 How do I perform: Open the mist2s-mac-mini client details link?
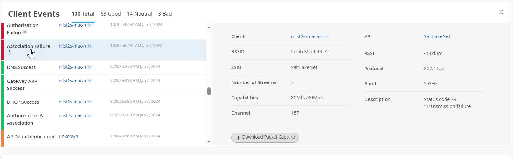(309, 36)
